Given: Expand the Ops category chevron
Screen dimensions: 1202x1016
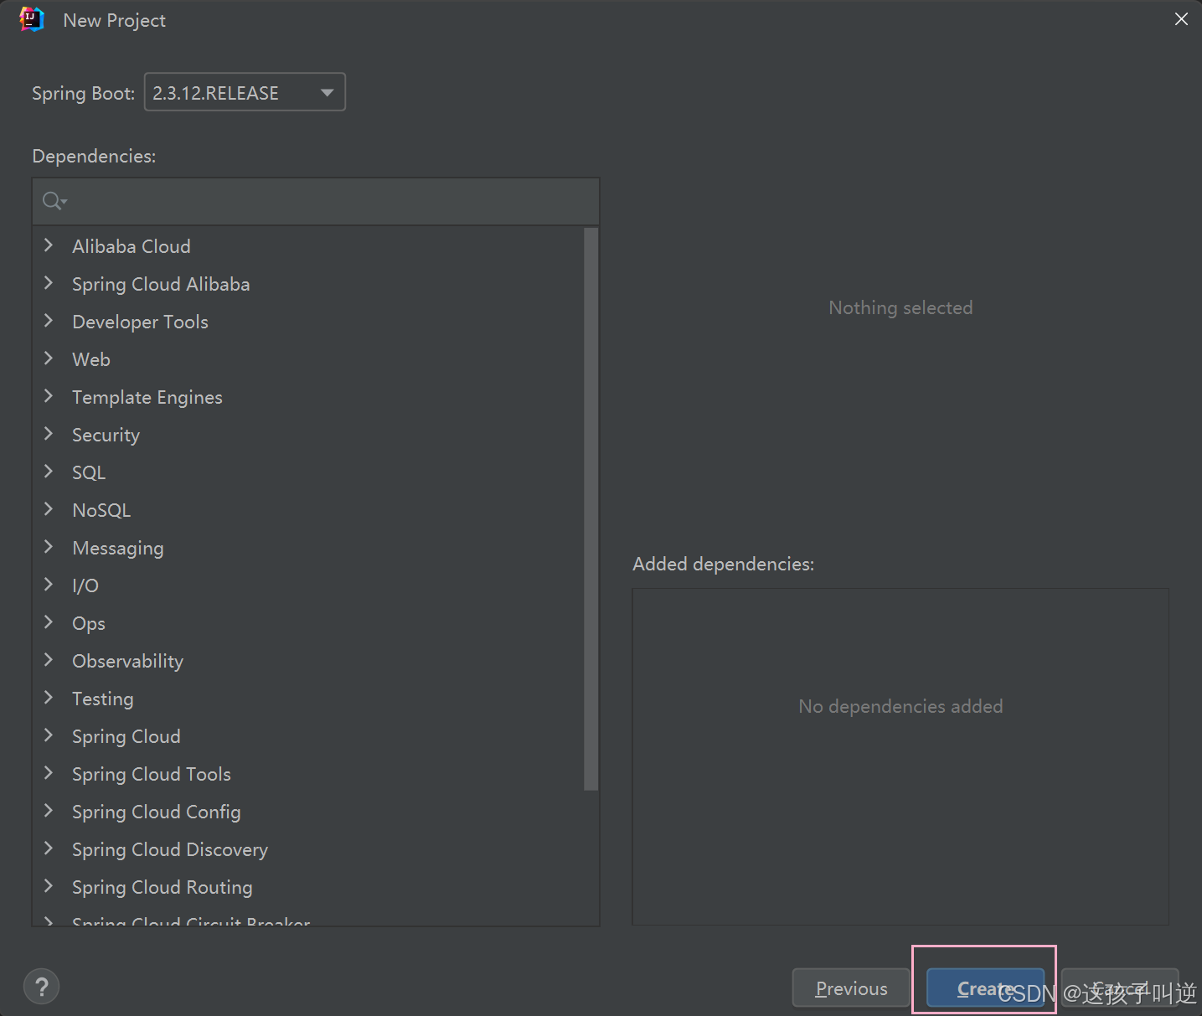Looking at the screenshot, I should [49, 622].
